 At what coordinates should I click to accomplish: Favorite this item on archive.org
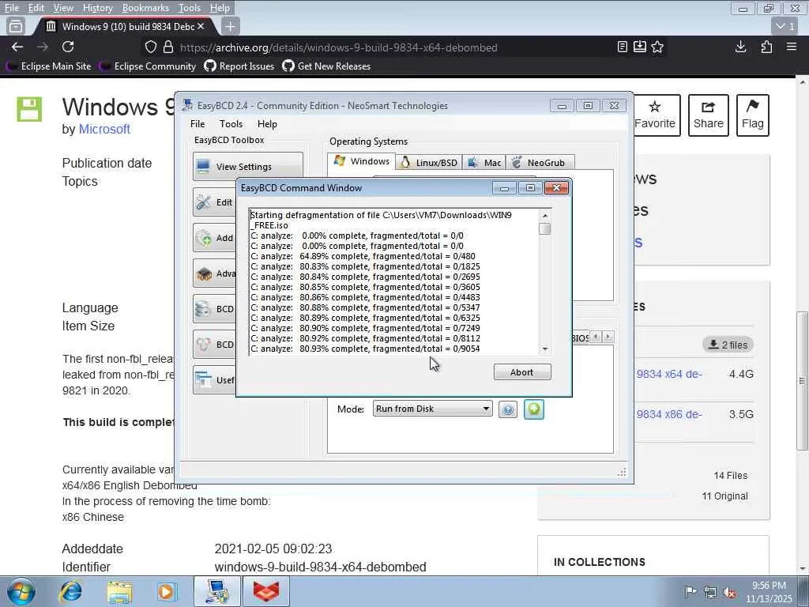tap(655, 115)
